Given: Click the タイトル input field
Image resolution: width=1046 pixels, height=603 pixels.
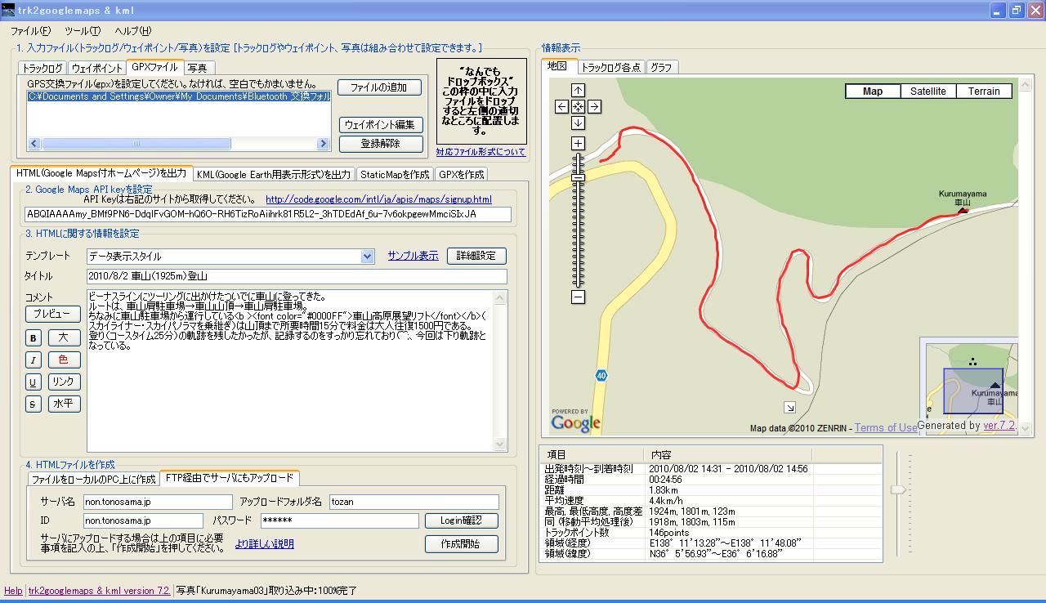Looking at the screenshot, I should point(297,277).
